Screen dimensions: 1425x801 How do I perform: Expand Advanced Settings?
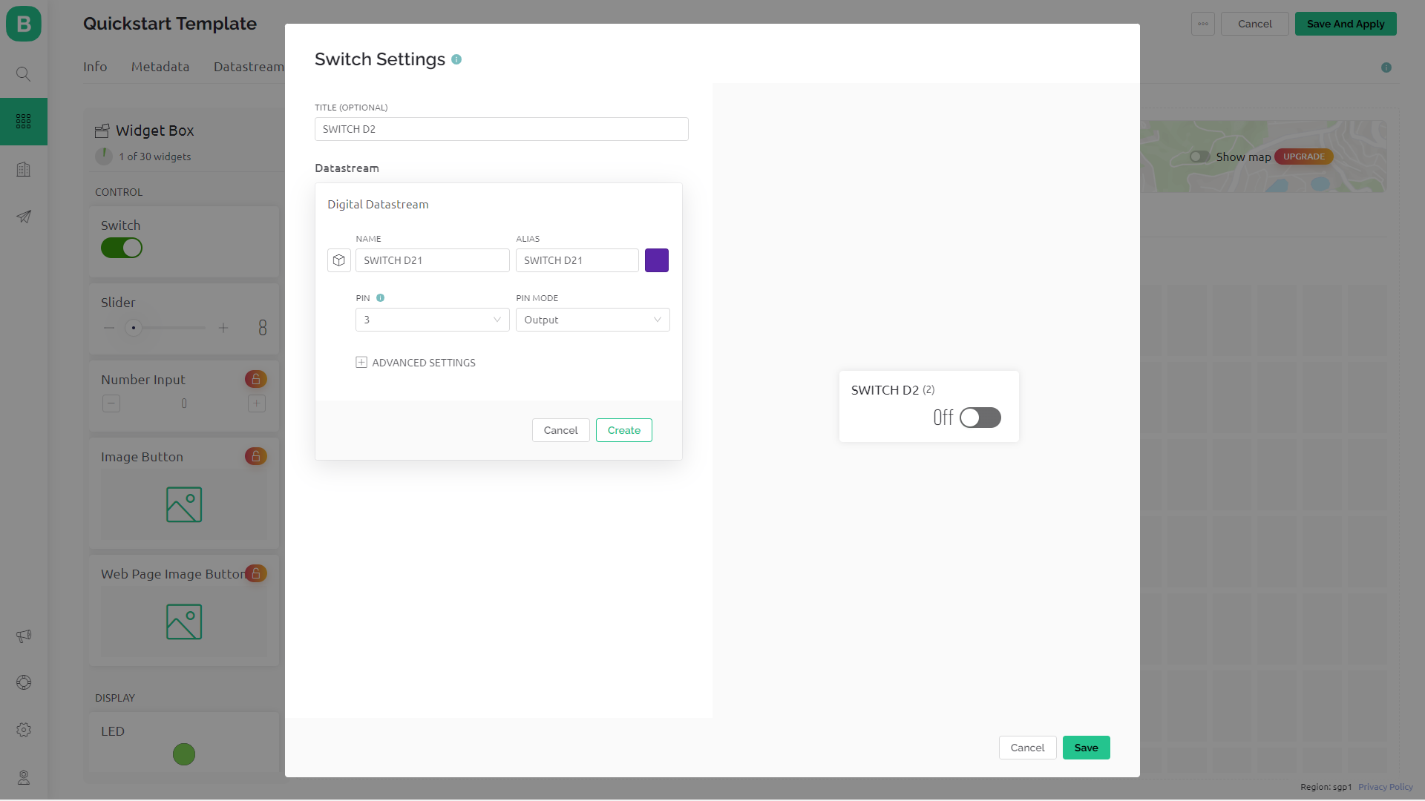(x=416, y=363)
